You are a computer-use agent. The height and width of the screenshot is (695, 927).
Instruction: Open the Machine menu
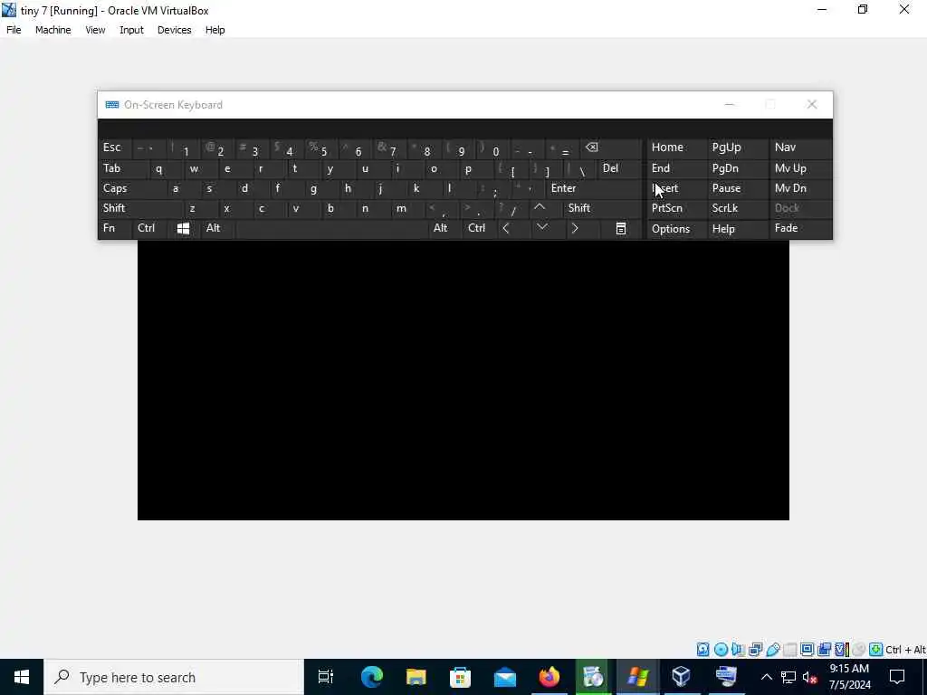click(x=53, y=30)
